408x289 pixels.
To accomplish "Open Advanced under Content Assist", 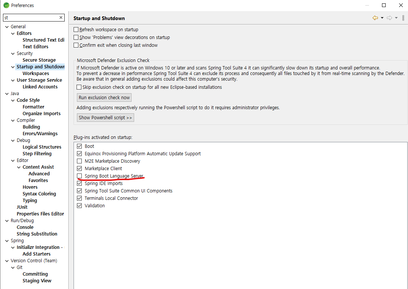I will pos(39,173).
